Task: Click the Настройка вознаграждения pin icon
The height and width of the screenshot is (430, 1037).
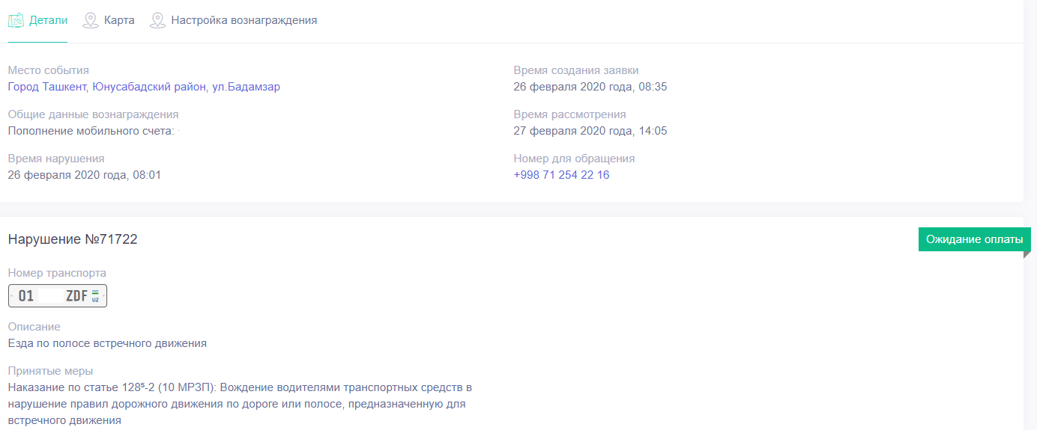Action: point(157,20)
